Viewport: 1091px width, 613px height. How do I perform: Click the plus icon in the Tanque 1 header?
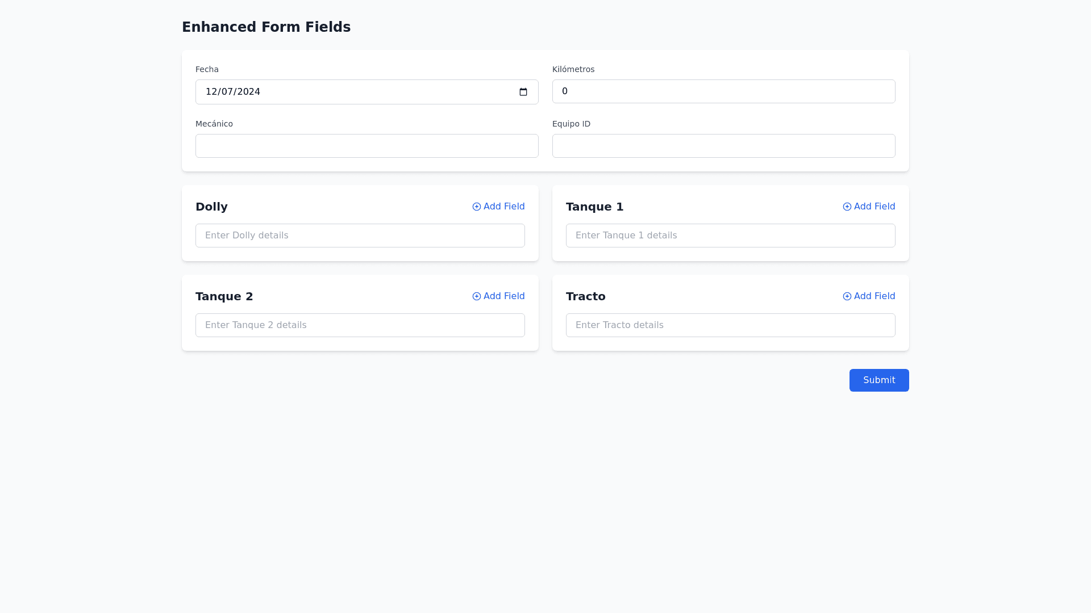coord(847,207)
